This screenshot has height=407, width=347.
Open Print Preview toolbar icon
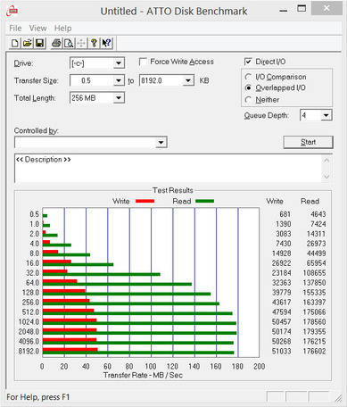point(69,44)
